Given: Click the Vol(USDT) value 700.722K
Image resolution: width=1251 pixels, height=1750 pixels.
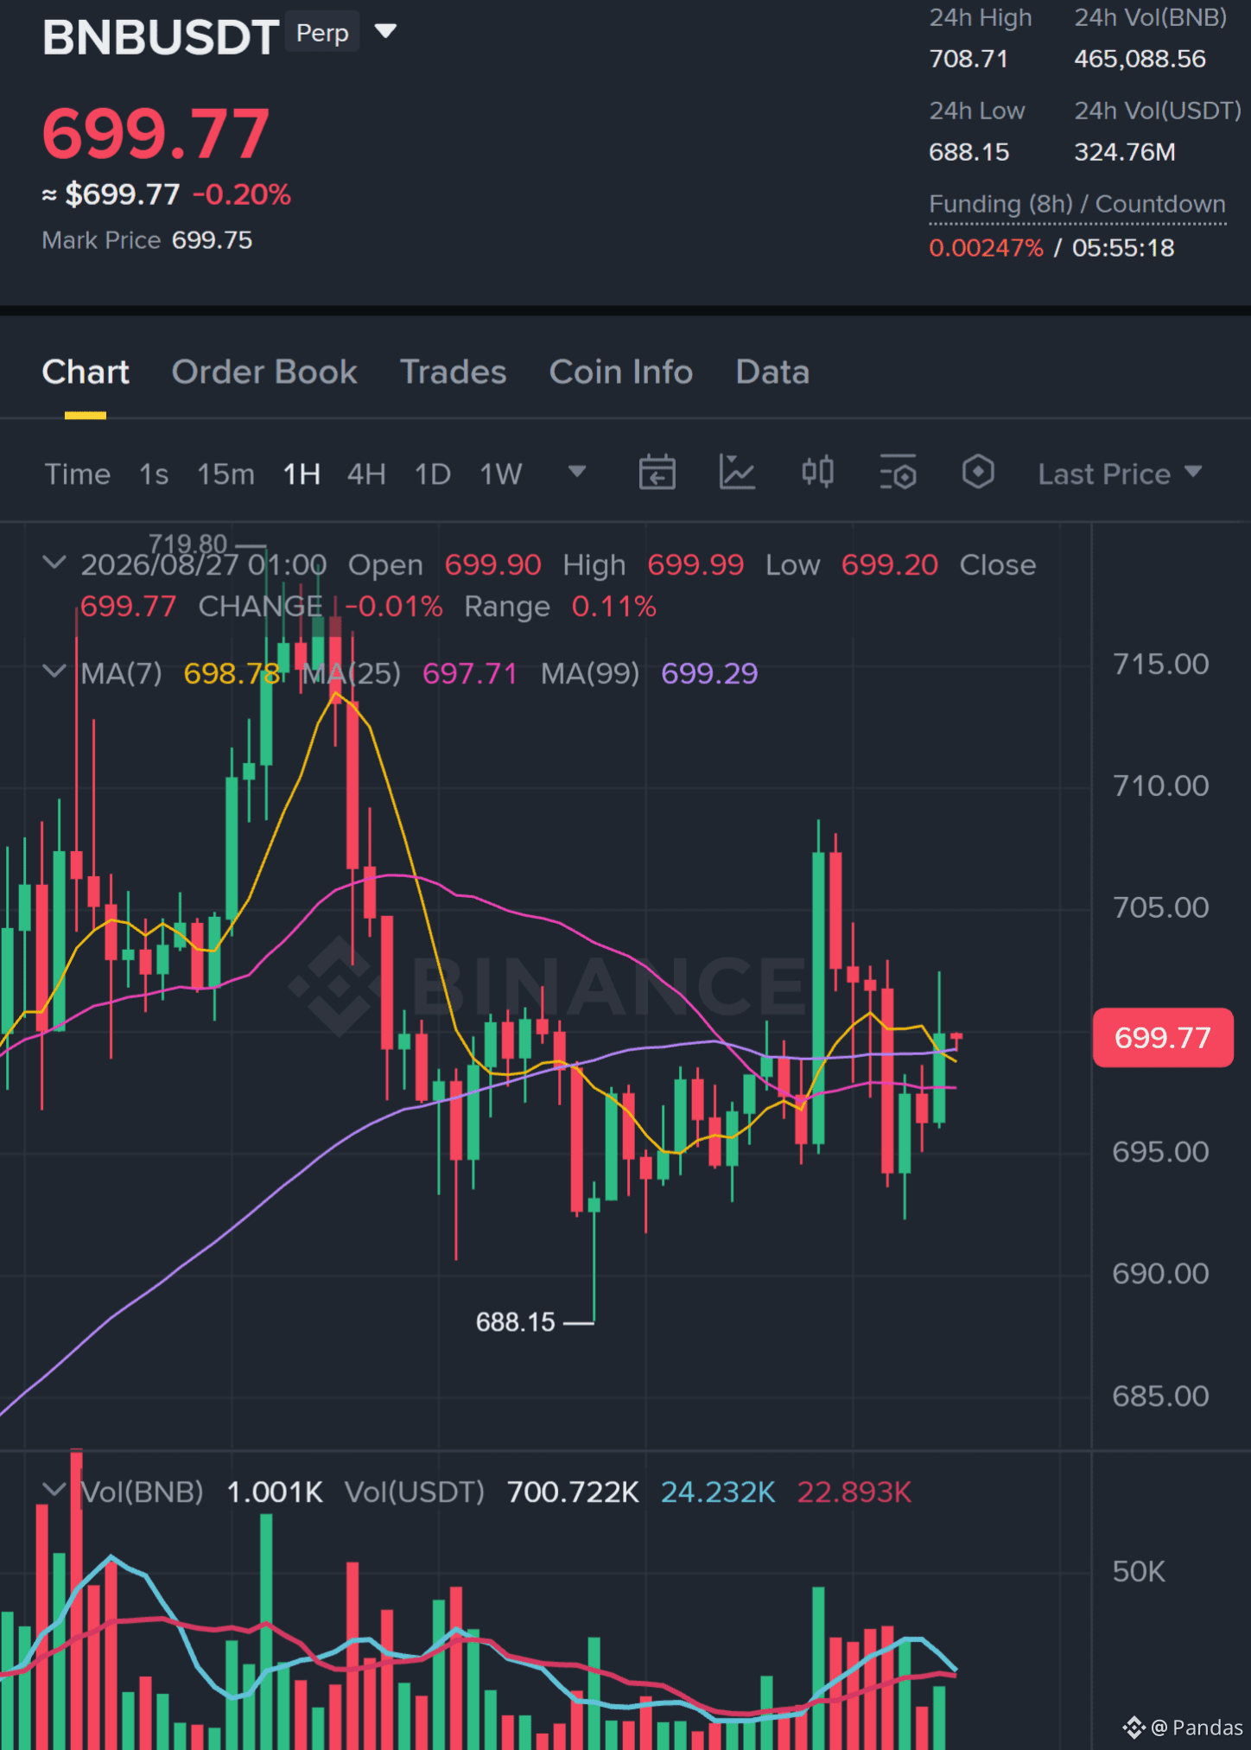Looking at the screenshot, I should (573, 1492).
